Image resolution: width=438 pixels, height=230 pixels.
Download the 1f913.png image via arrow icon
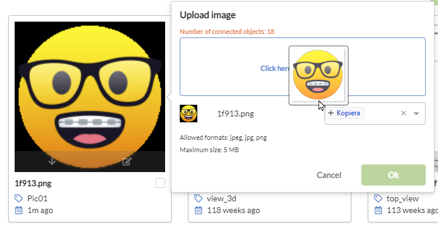point(52,162)
